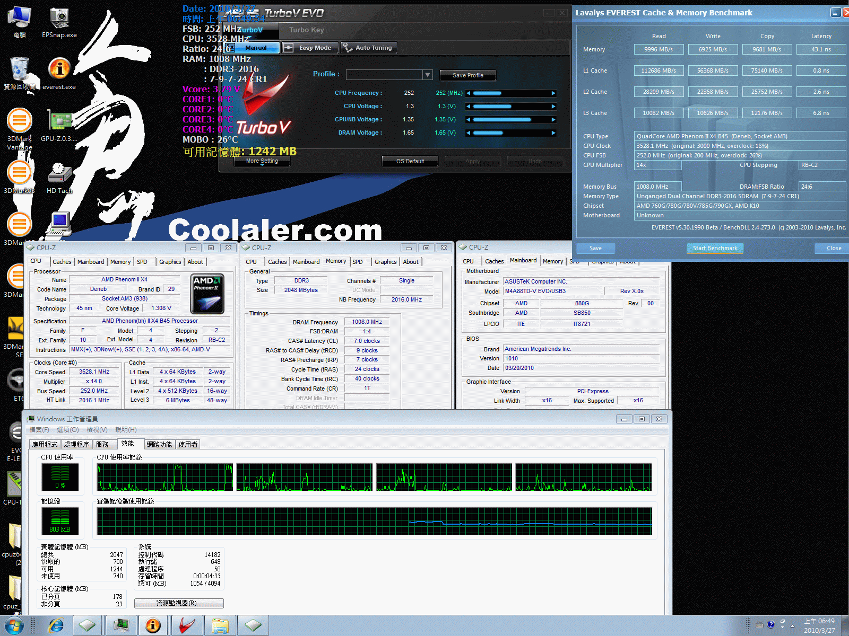Open 3DMark03 desktop shortcut
The width and height of the screenshot is (849, 636).
point(20,177)
